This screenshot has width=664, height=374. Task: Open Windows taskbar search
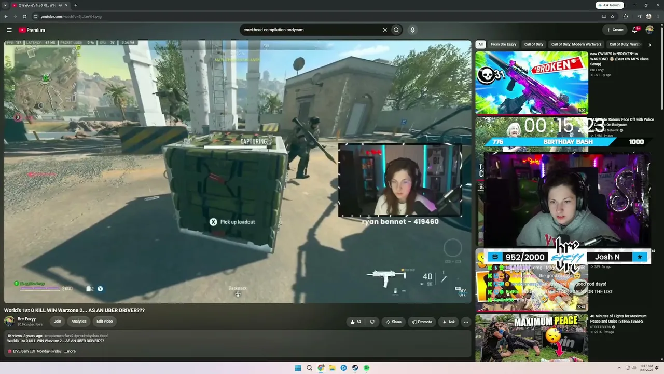(309, 368)
